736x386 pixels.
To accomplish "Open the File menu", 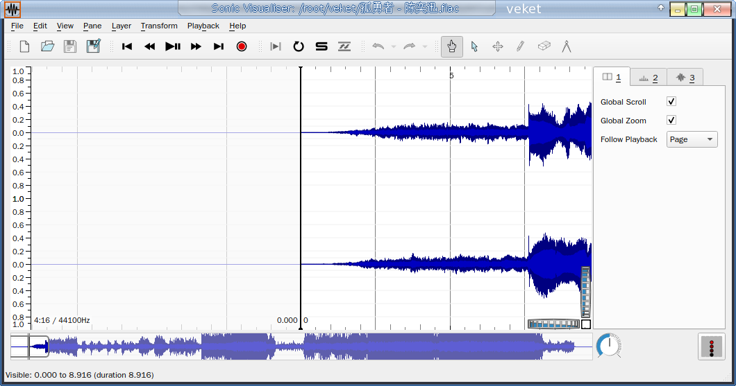I will (17, 26).
